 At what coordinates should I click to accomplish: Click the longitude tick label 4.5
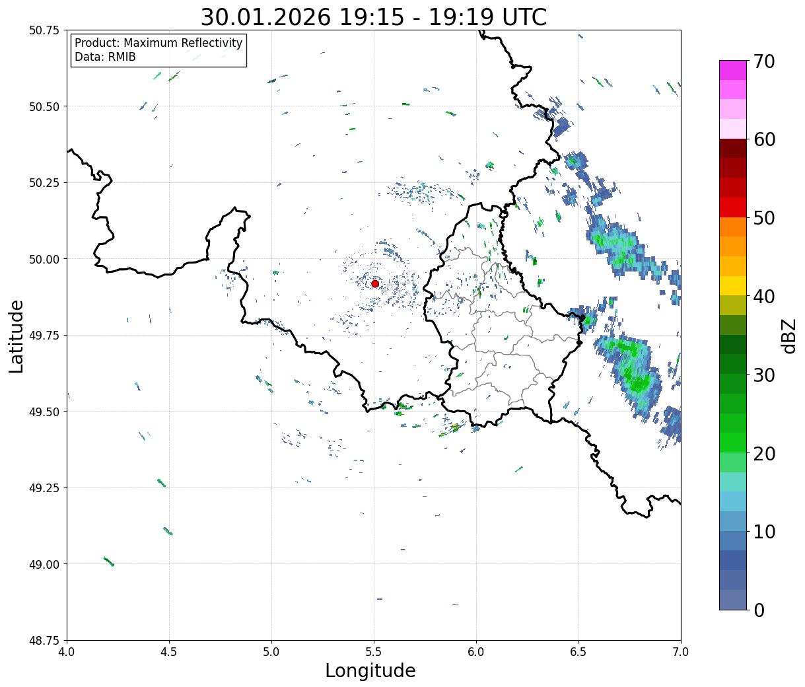[169, 652]
